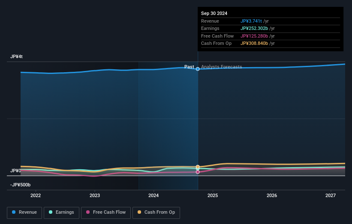Click the JP¥4t y-axis label
The height and width of the screenshot is (224, 352).
(x=16, y=56)
